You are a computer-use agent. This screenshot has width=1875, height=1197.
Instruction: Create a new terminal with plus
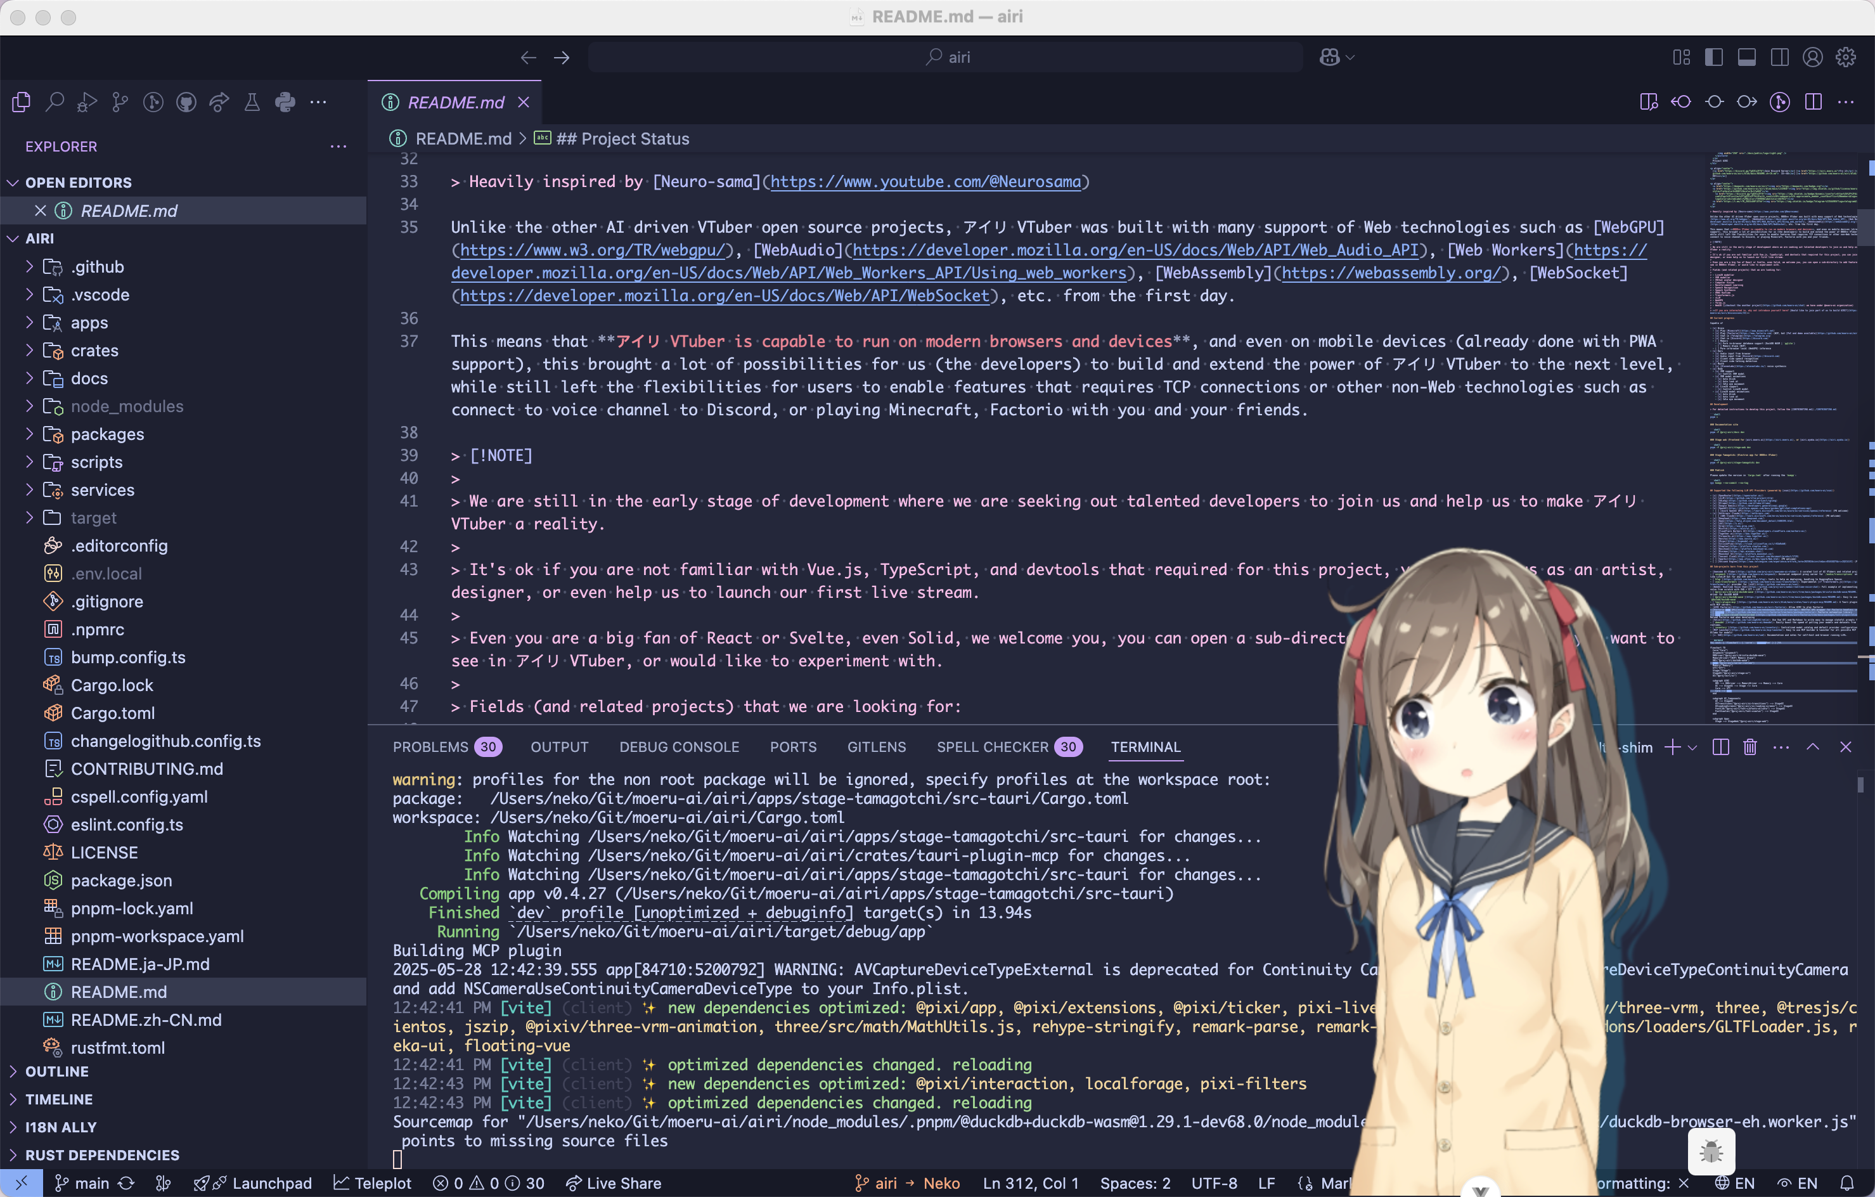pyautogui.click(x=1672, y=747)
